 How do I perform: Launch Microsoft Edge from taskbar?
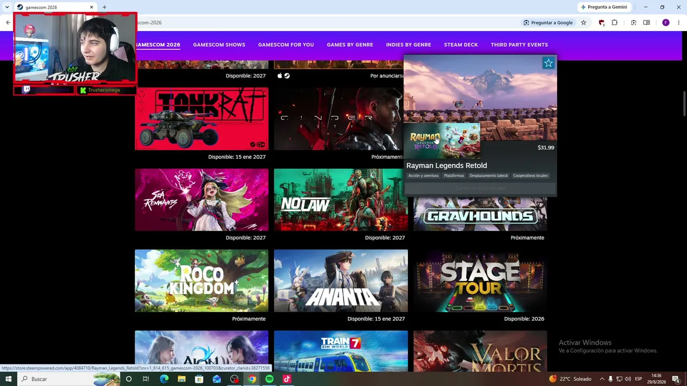pyautogui.click(x=164, y=379)
